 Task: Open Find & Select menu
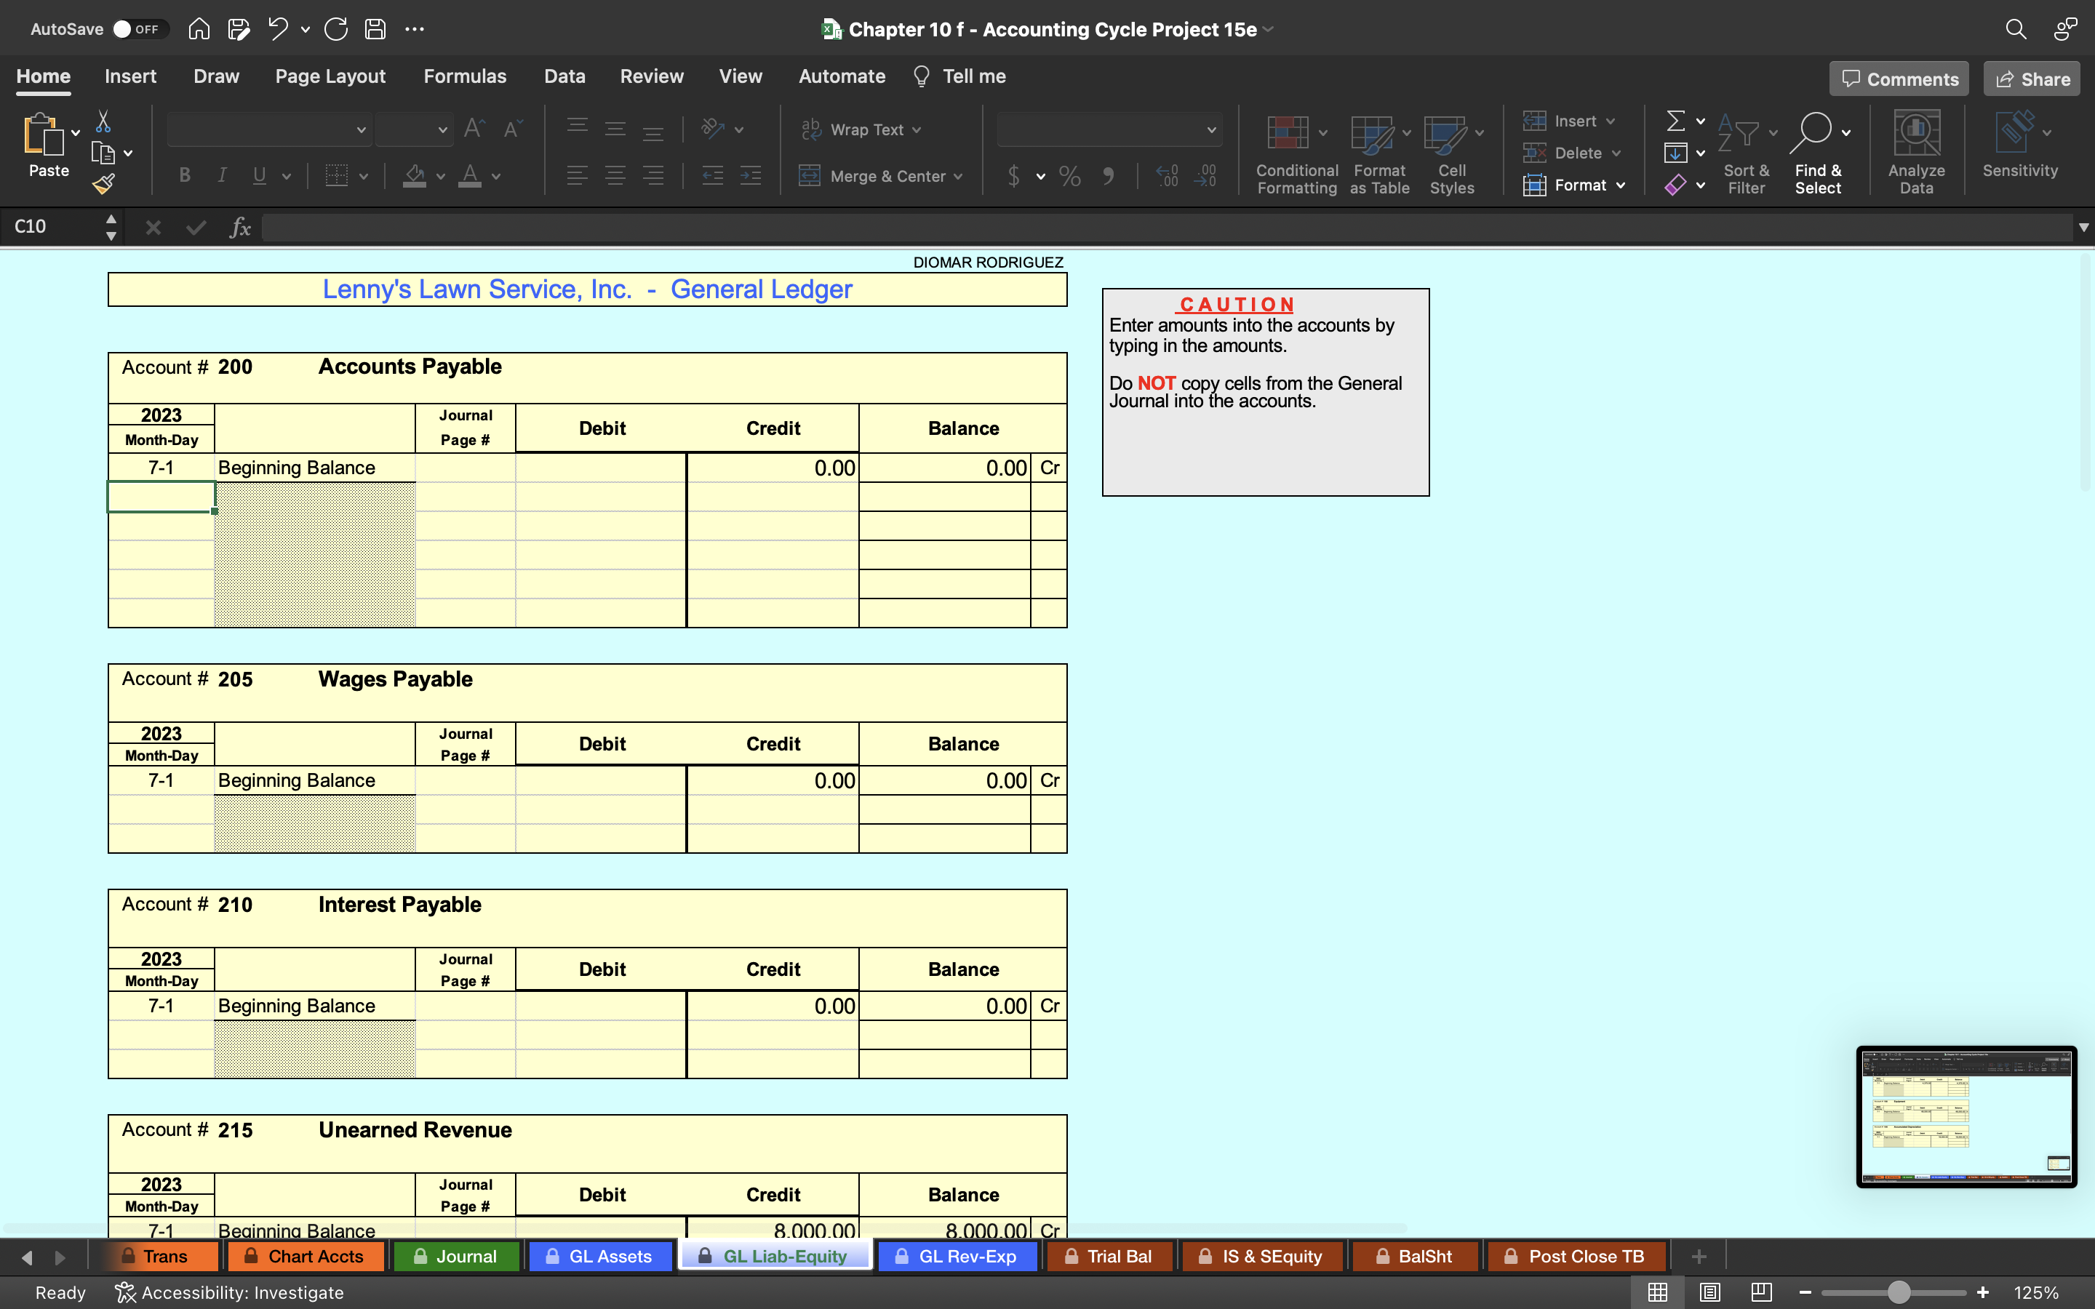[1819, 153]
